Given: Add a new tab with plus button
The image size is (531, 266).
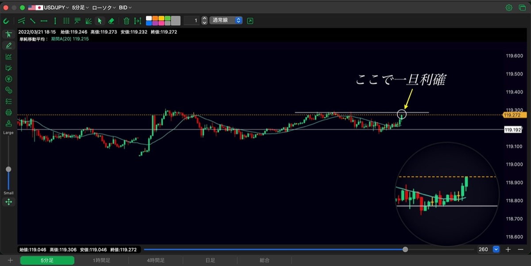Looking at the screenshot, I should [x=10, y=260].
